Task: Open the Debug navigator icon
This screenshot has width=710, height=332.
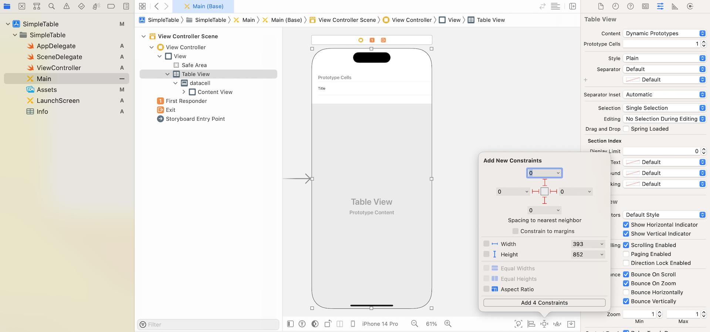Action: click(96, 6)
